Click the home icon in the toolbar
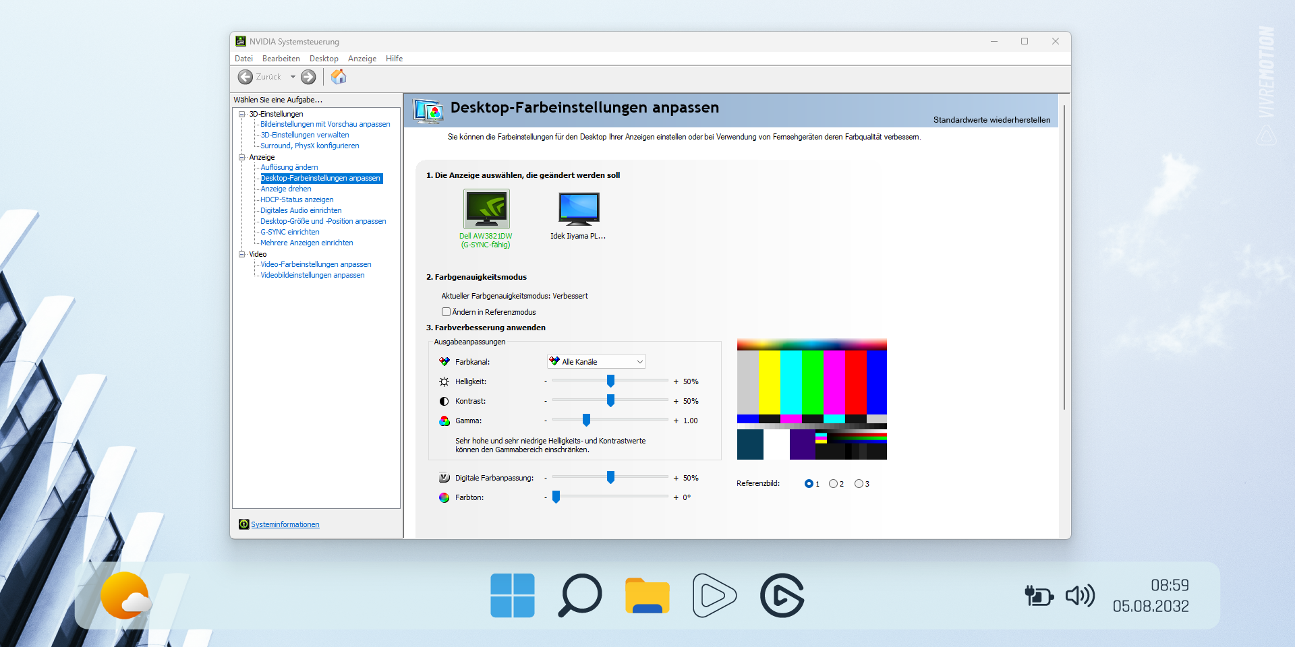 click(339, 77)
